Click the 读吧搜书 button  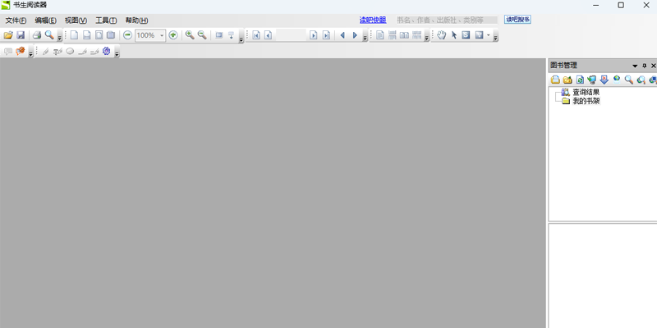(x=517, y=20)
